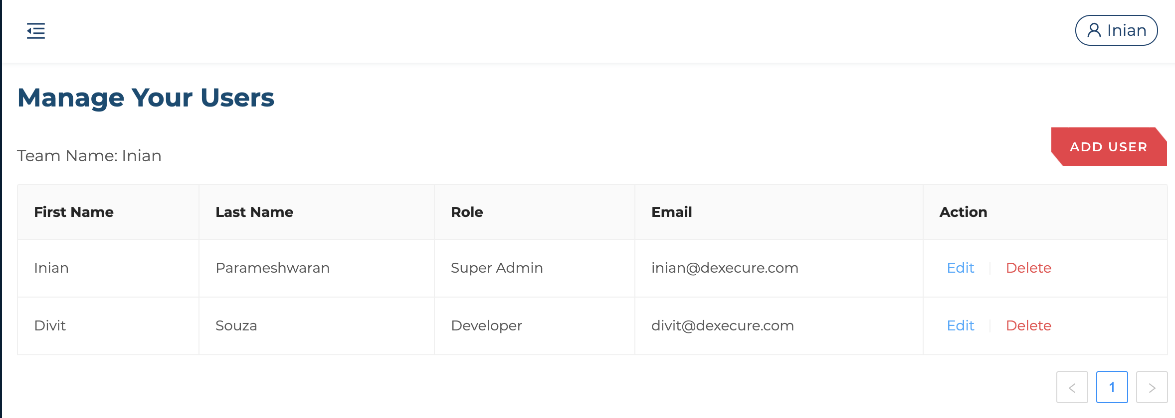Select page 1 in pagination
The image size is (1175, 418).
click(1112, 387)
